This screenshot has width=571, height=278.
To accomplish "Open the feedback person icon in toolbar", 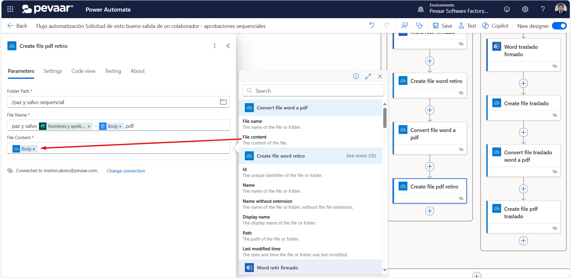I will pos(404,26).
